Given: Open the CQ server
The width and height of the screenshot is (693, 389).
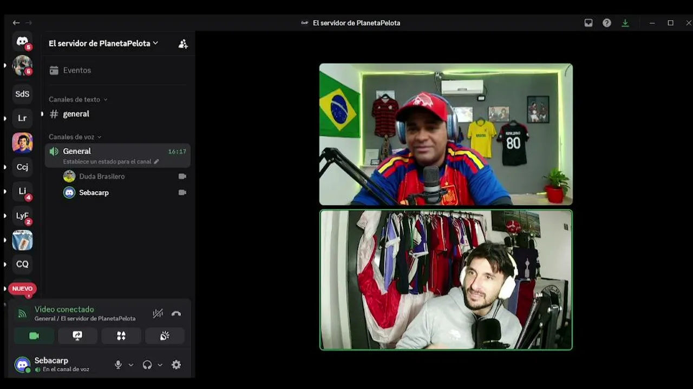Looking at the screenshot, I should 22,264.
